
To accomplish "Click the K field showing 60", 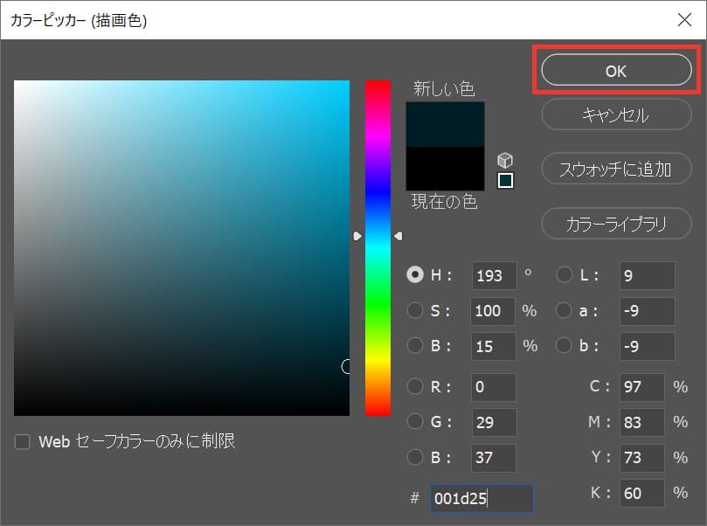I will 642,494.
